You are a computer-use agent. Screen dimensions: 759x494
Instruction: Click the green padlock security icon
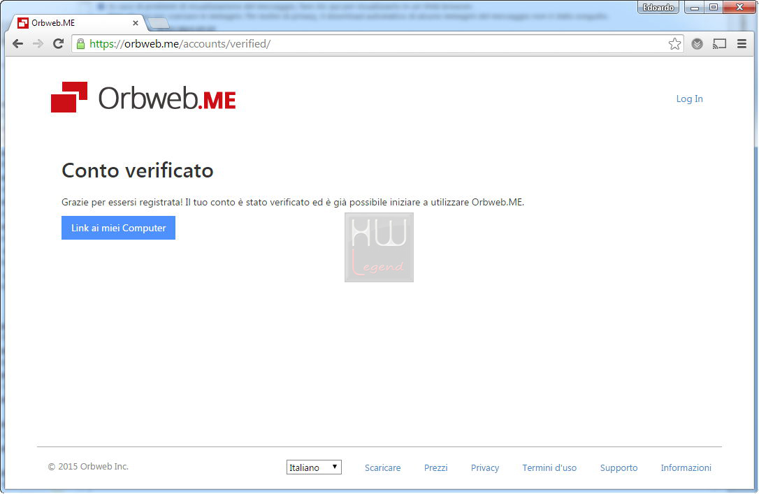[81, 44]
